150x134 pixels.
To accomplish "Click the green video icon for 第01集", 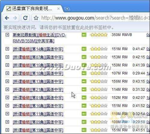I will click(84, 98).
